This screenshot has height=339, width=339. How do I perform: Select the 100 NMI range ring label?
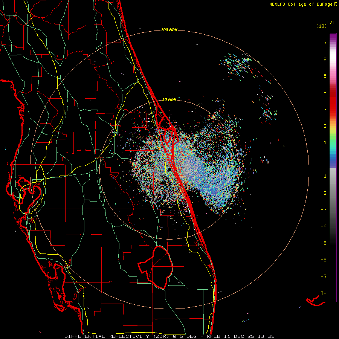[x=169, y=30]
